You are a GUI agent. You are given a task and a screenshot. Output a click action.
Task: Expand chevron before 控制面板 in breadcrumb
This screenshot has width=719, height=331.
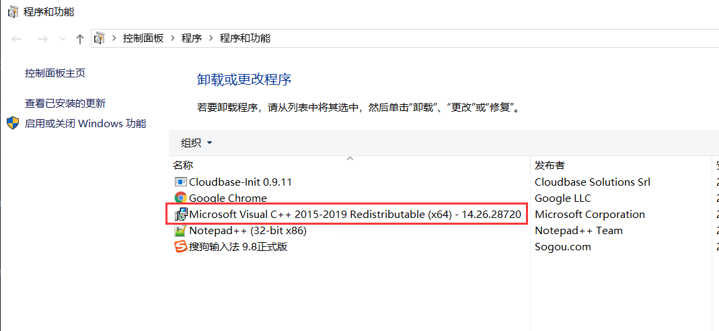coord(114,38)
